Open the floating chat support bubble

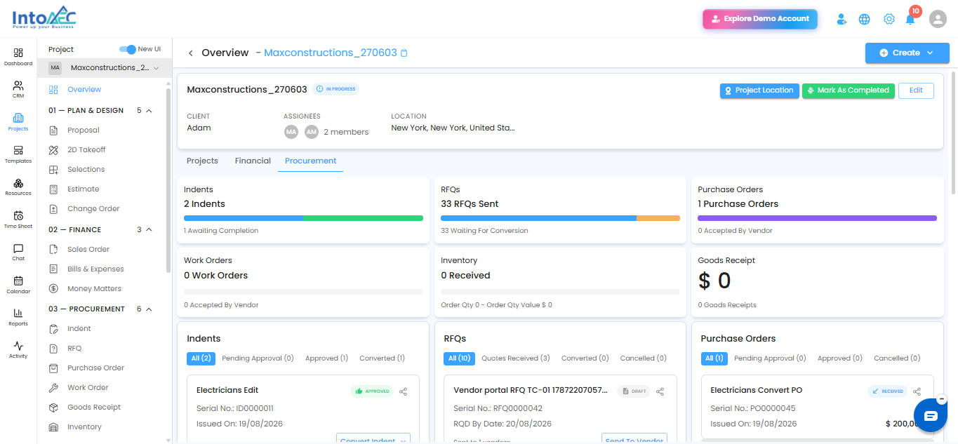[931, 416]
